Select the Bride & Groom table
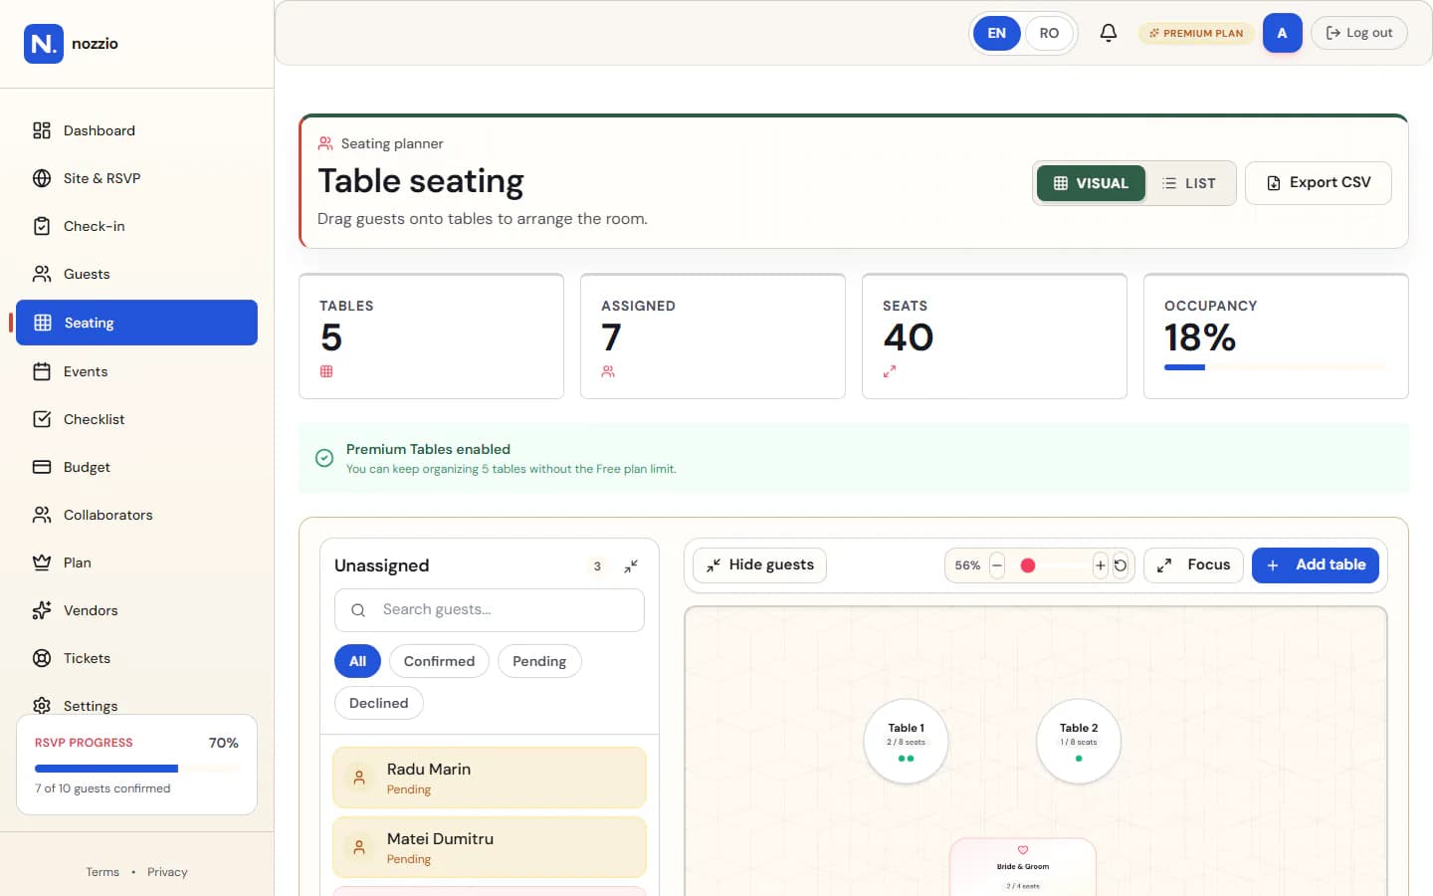The height and width of the screenshot is (896, 1433). pyautogui.click(x=1023, y=867)
